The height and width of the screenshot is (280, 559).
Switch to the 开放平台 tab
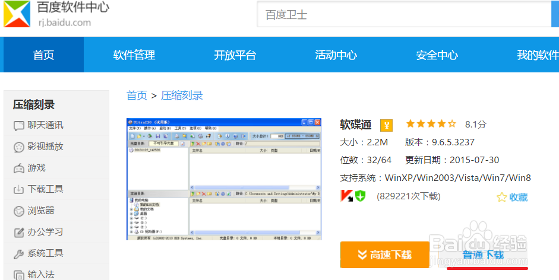[x=235, y=55]
